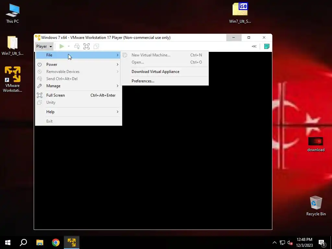Click the icon beside New Virtual Machine

(x=125, y=55)
